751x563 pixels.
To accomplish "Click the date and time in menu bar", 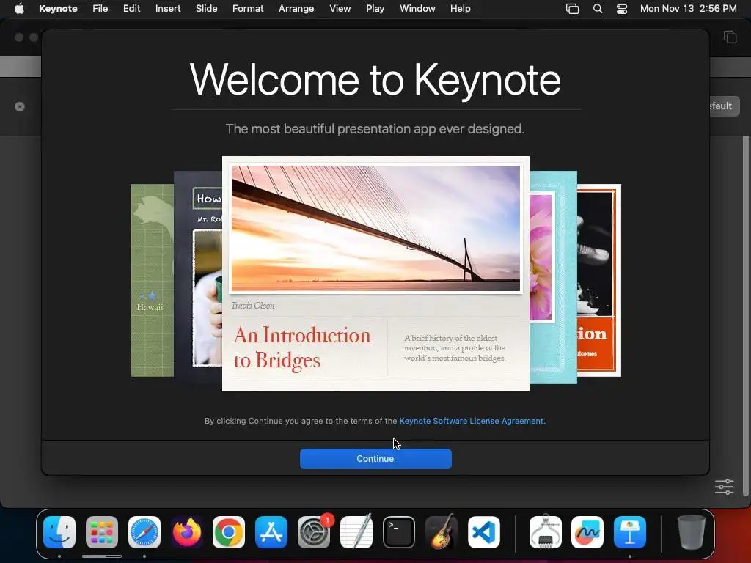I will [x=688, y=9].
